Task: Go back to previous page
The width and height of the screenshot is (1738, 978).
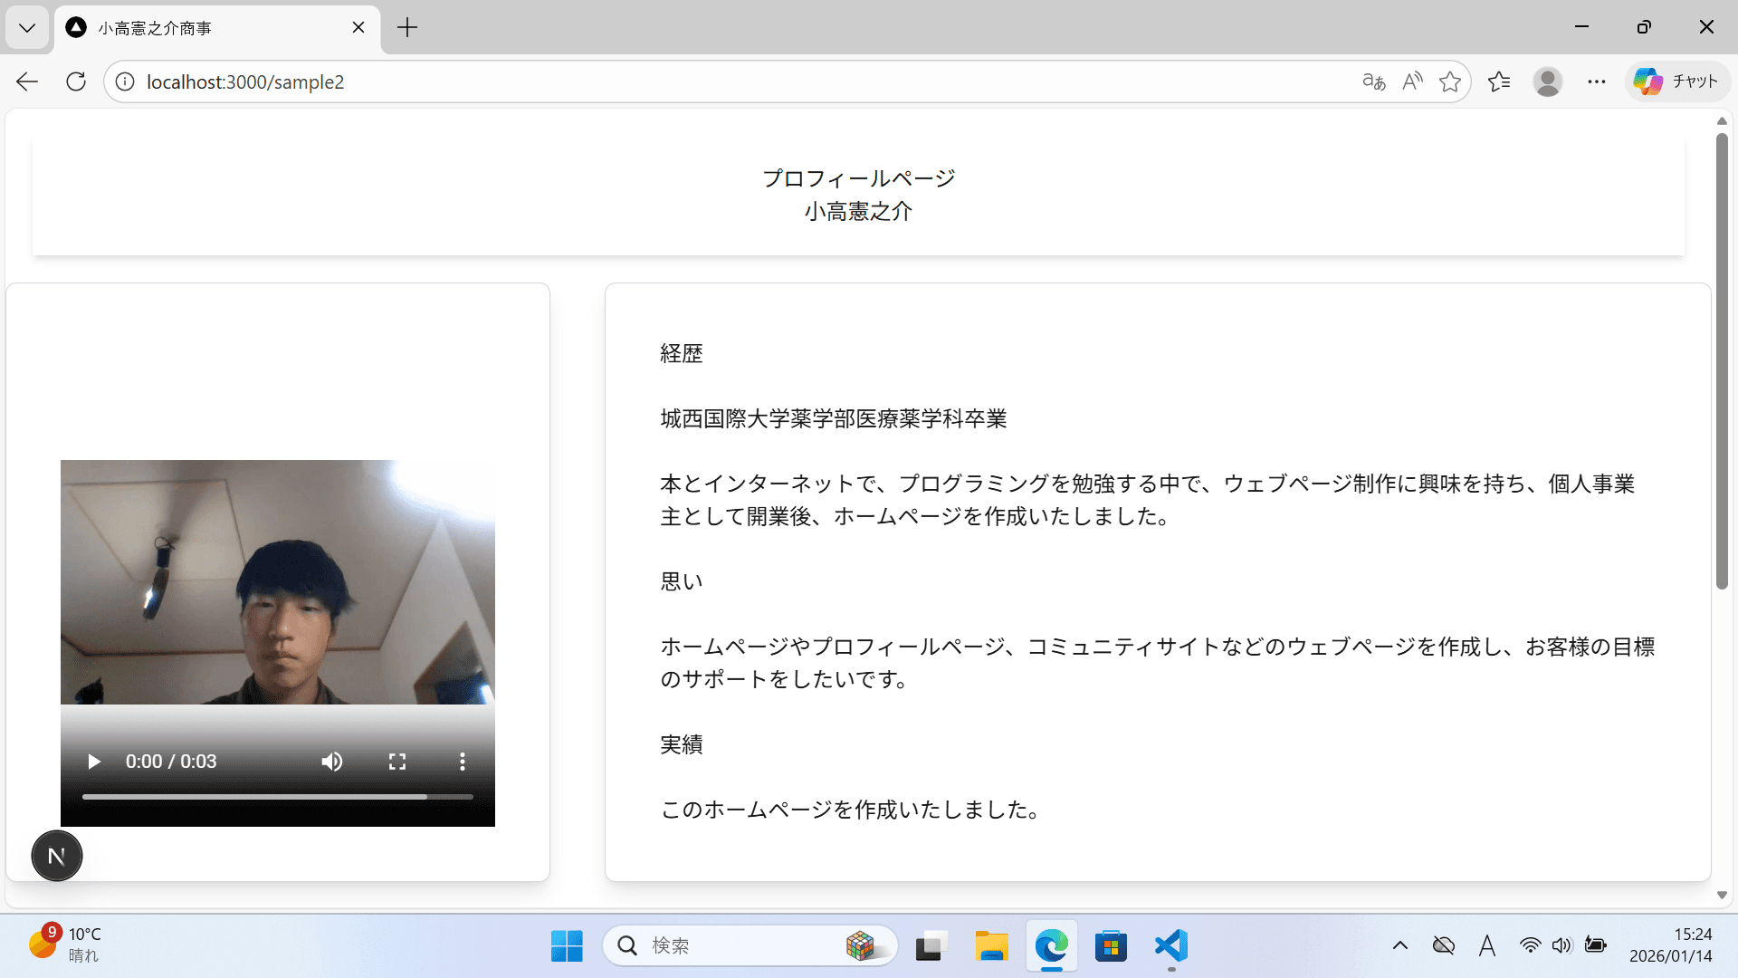Action: coord(27,81)
